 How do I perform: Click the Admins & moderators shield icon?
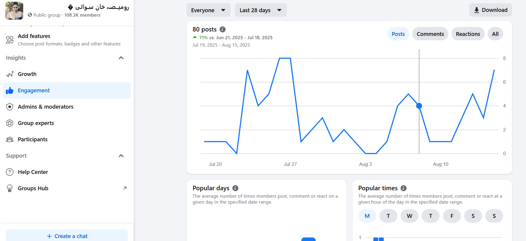(x=10, y=107)
